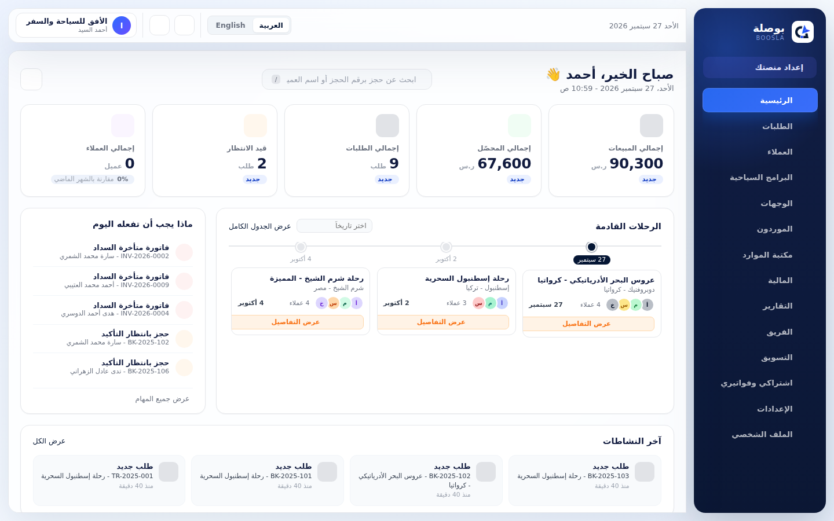Switch the interface language to English

tap(231, 25)
